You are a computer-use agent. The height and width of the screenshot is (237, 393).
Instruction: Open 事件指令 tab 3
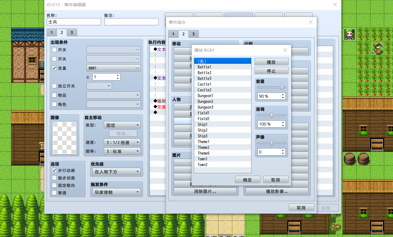(193, 34)
